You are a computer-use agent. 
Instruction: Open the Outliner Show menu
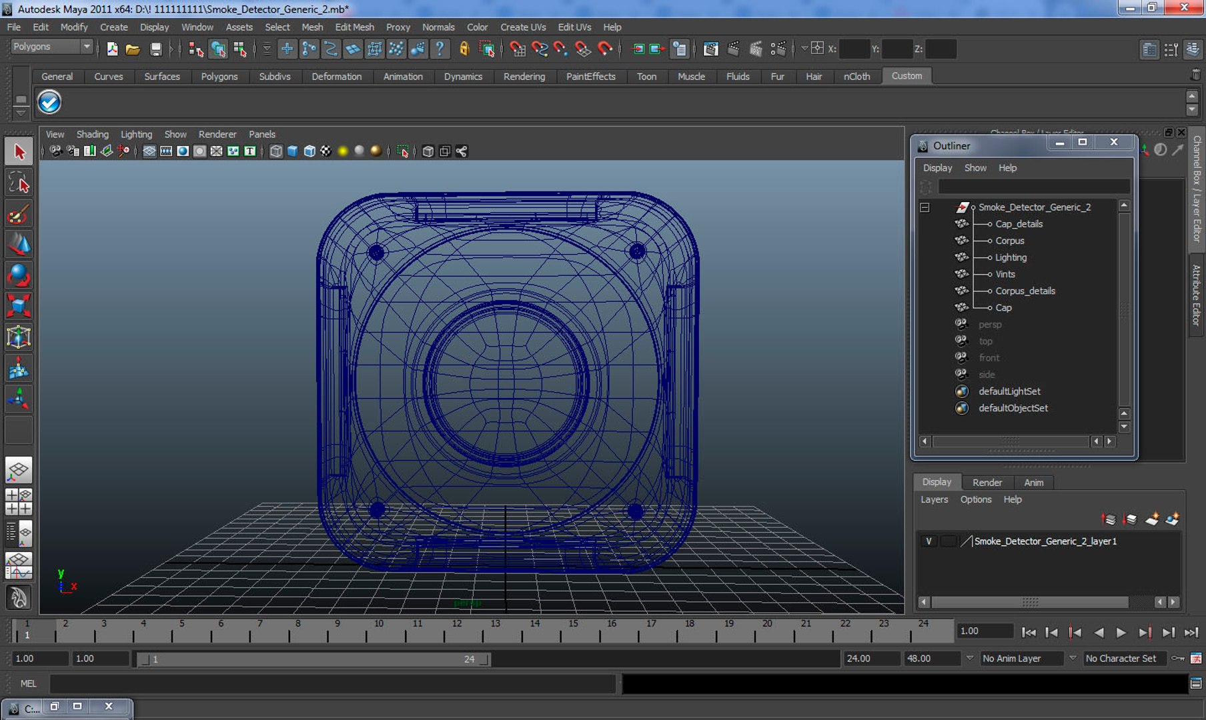(x=975, y=168)
